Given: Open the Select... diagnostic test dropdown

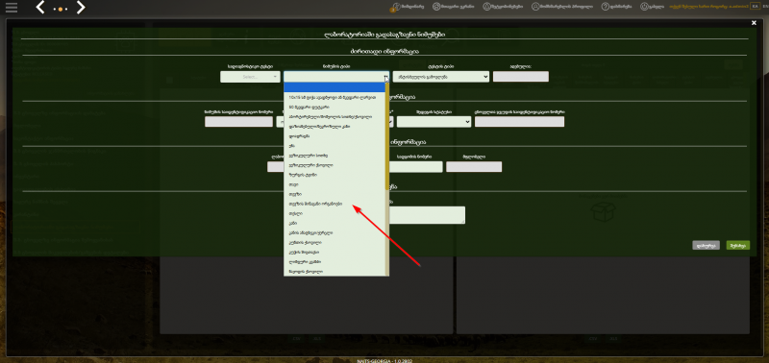Looking at the screenshot, I should tap(250, 77).
